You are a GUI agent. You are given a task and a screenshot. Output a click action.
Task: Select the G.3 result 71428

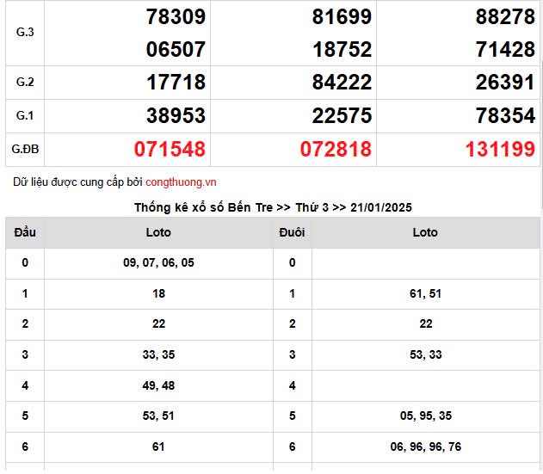pos(505,49)
